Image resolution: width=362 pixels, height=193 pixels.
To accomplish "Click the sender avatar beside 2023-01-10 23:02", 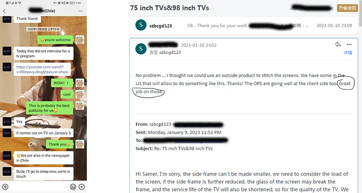I will pyautogui.click(x=141, y=49).
